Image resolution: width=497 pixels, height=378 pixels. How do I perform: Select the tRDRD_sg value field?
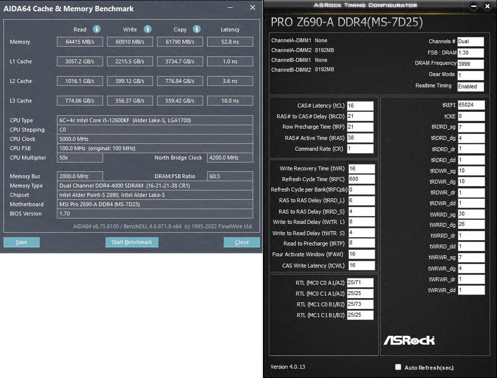(471, 127)
